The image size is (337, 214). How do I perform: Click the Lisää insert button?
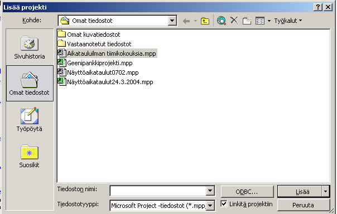pyautogui.click(x=300, y=192)
